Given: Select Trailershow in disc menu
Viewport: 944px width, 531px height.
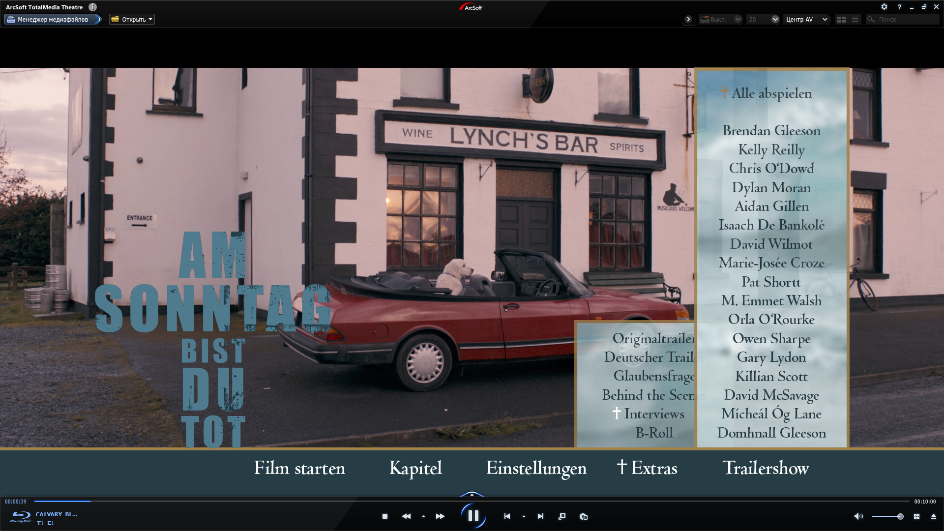Looking at the screenshot, I should click(766, 468).
